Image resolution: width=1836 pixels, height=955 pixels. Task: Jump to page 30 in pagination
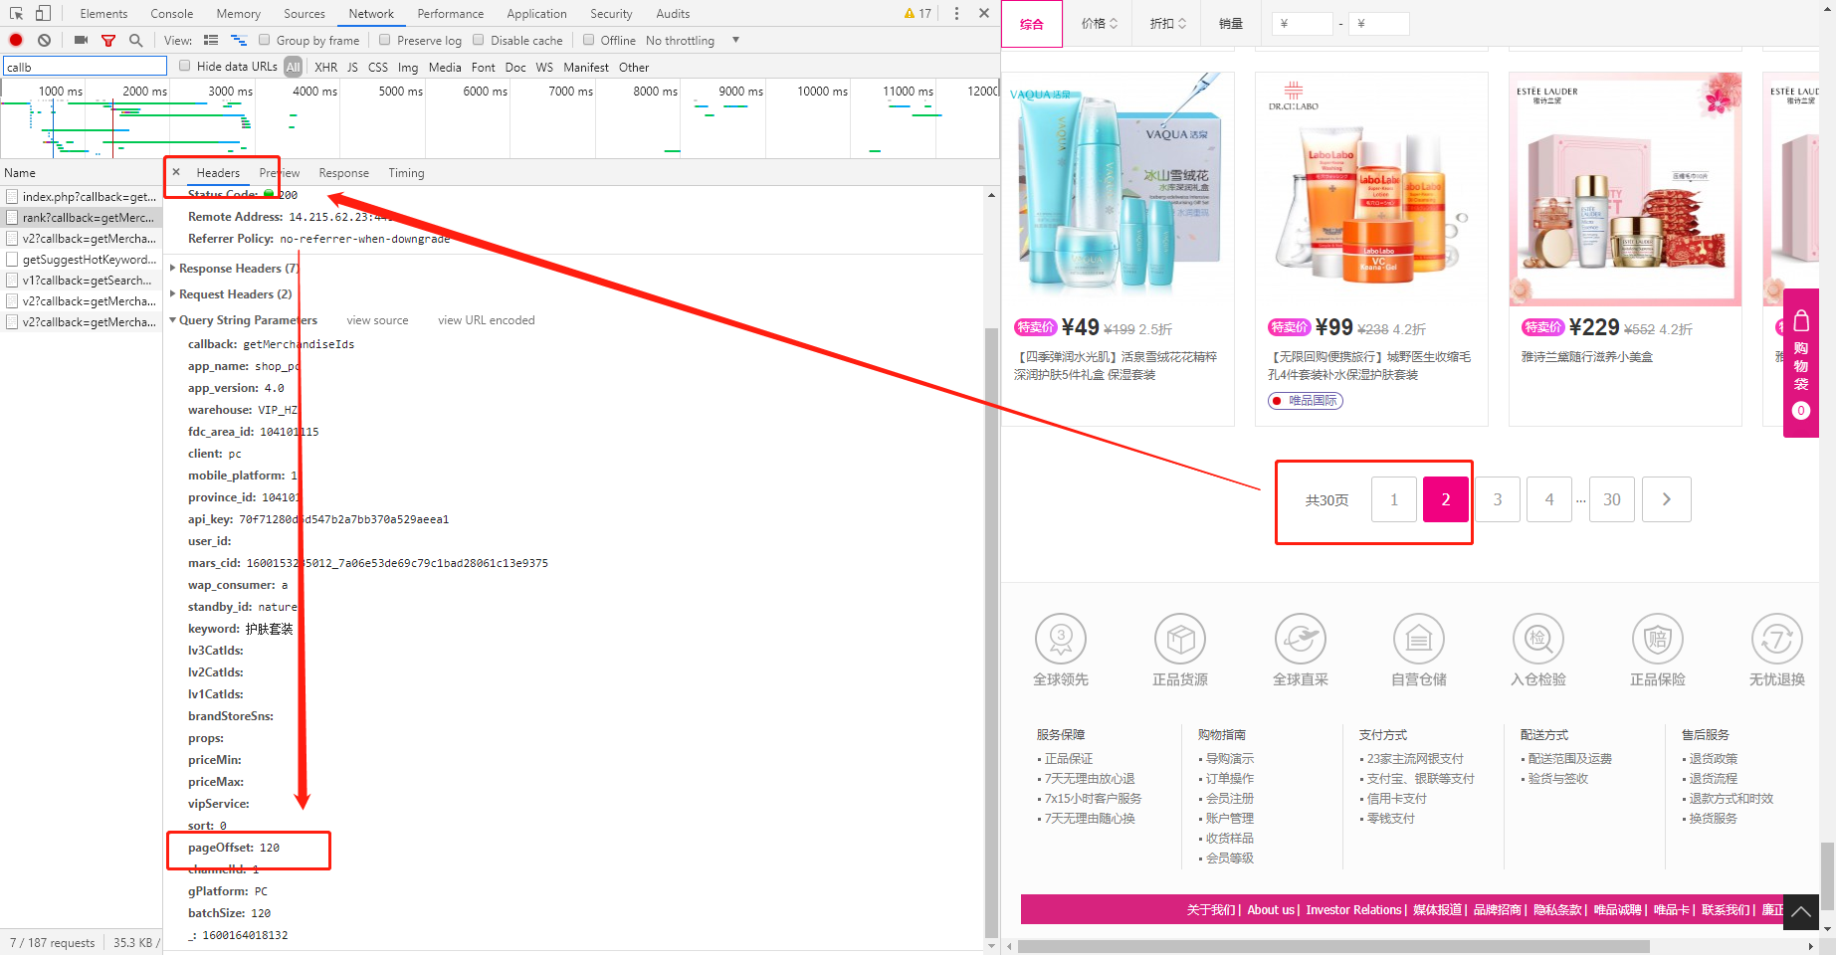[1612, 499]
